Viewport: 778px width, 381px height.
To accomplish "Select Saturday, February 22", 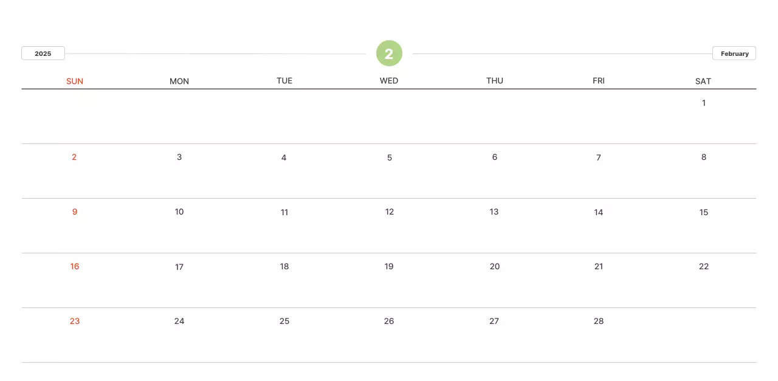I will point(704,266).
